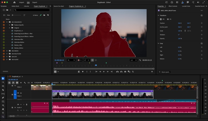Toggle Position keyframe stopwatch diamond
This screenshot has width=208, height=121.
click(202, 23)
